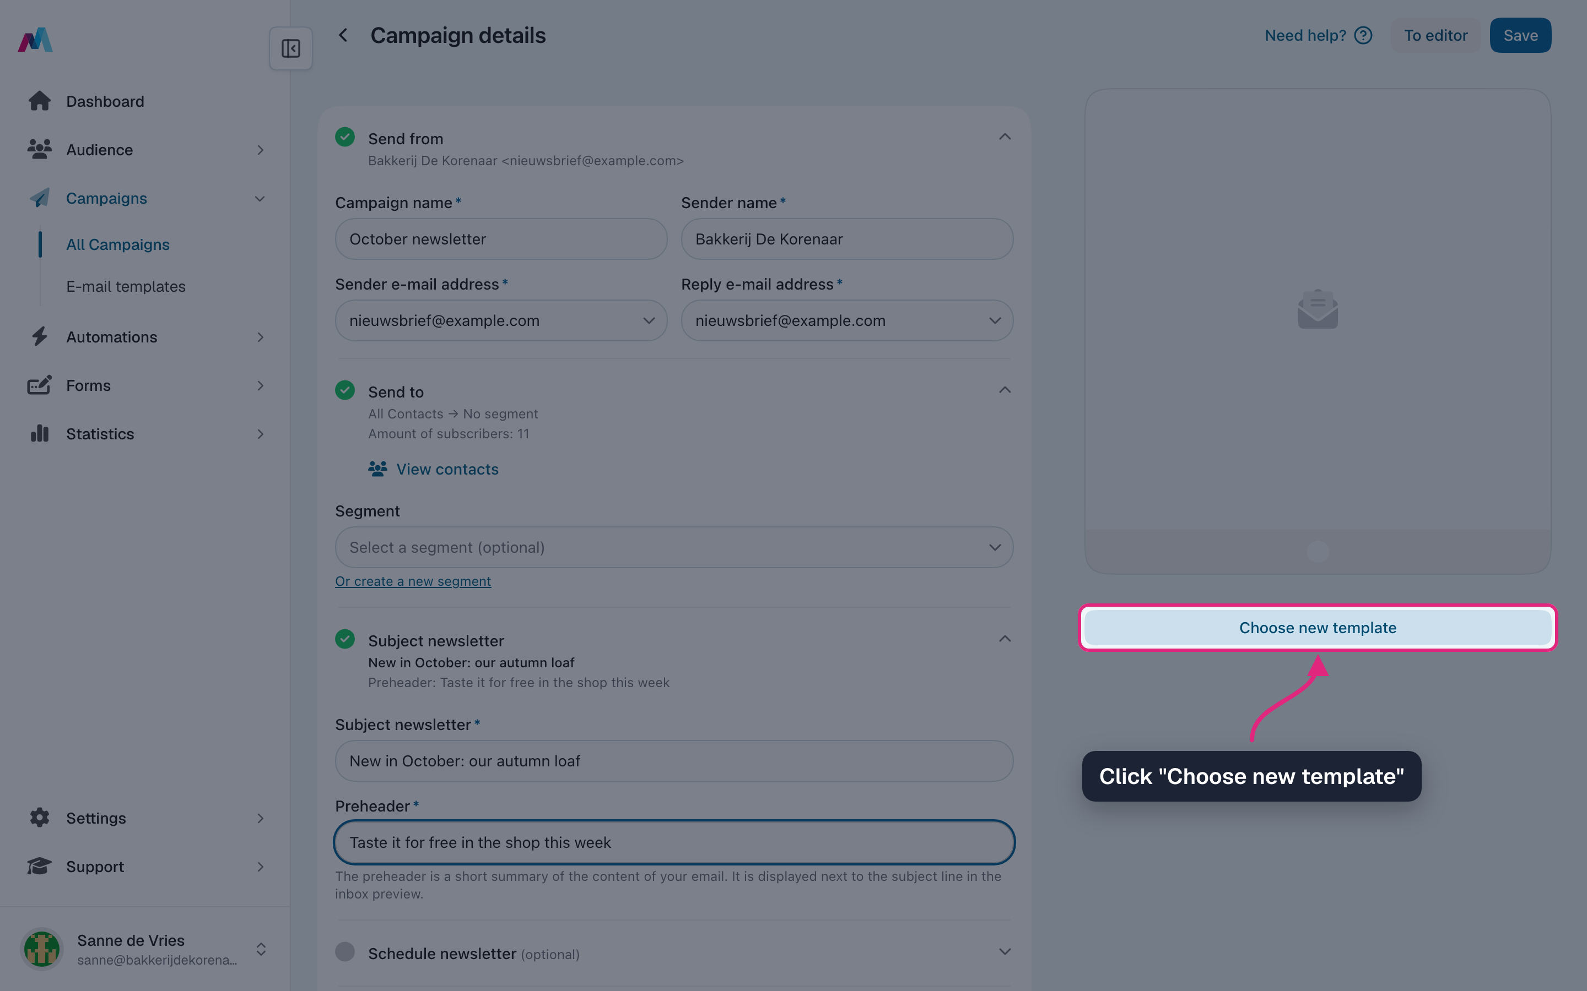This screenshot has height=991, width=1587.
Task: Click the grey status circle beside Schedule newsletter
Action: coord(345,952)
